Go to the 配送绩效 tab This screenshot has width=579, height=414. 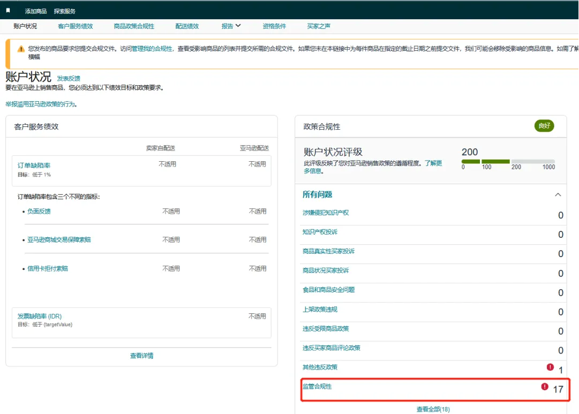pos(187,26)
